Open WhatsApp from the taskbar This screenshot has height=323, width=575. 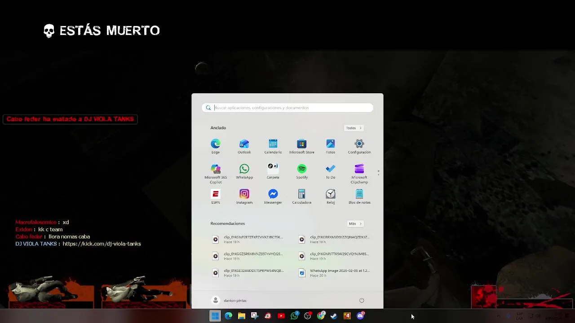pyautogui.click(x=294, y=316)
